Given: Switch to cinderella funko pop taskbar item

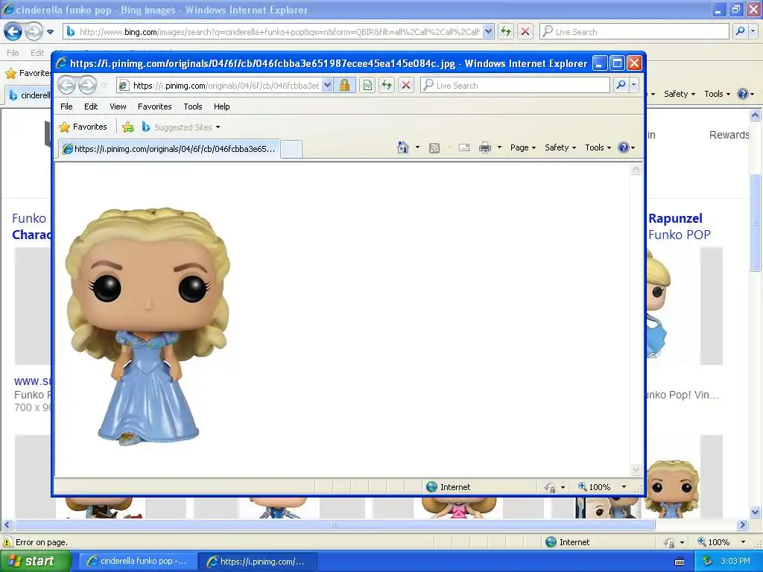Looking at the screenshot, I should click(138, 562).
